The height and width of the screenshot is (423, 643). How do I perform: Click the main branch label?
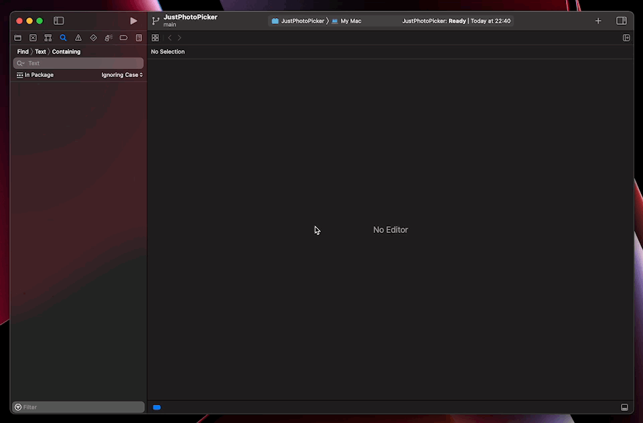click(x=169, y=25)
